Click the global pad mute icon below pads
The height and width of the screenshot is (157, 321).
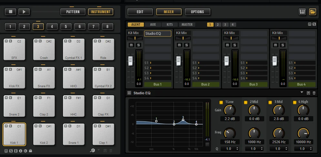point(6,151)
